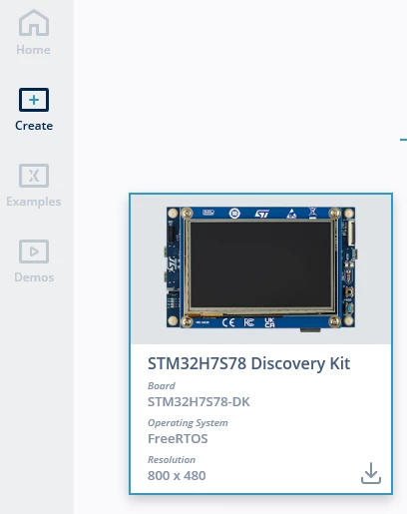This screenshot has height=514, width=407.
Task: Select the STM32H7S78 board image thumbnail
Action: tap(260, 268)
